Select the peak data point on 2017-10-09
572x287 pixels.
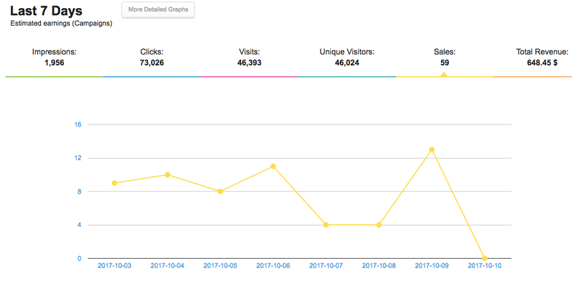click(431, 149)
